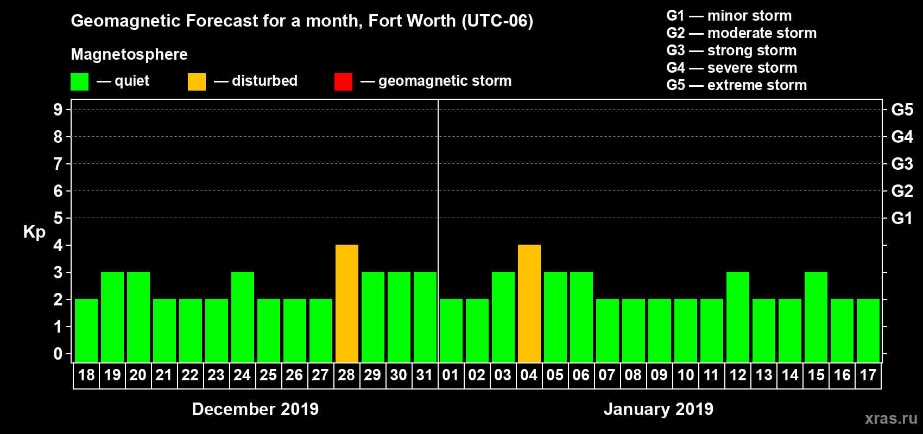
Task: Click the 'G2 — moderate storm' legend text
Action: (742, 33)
